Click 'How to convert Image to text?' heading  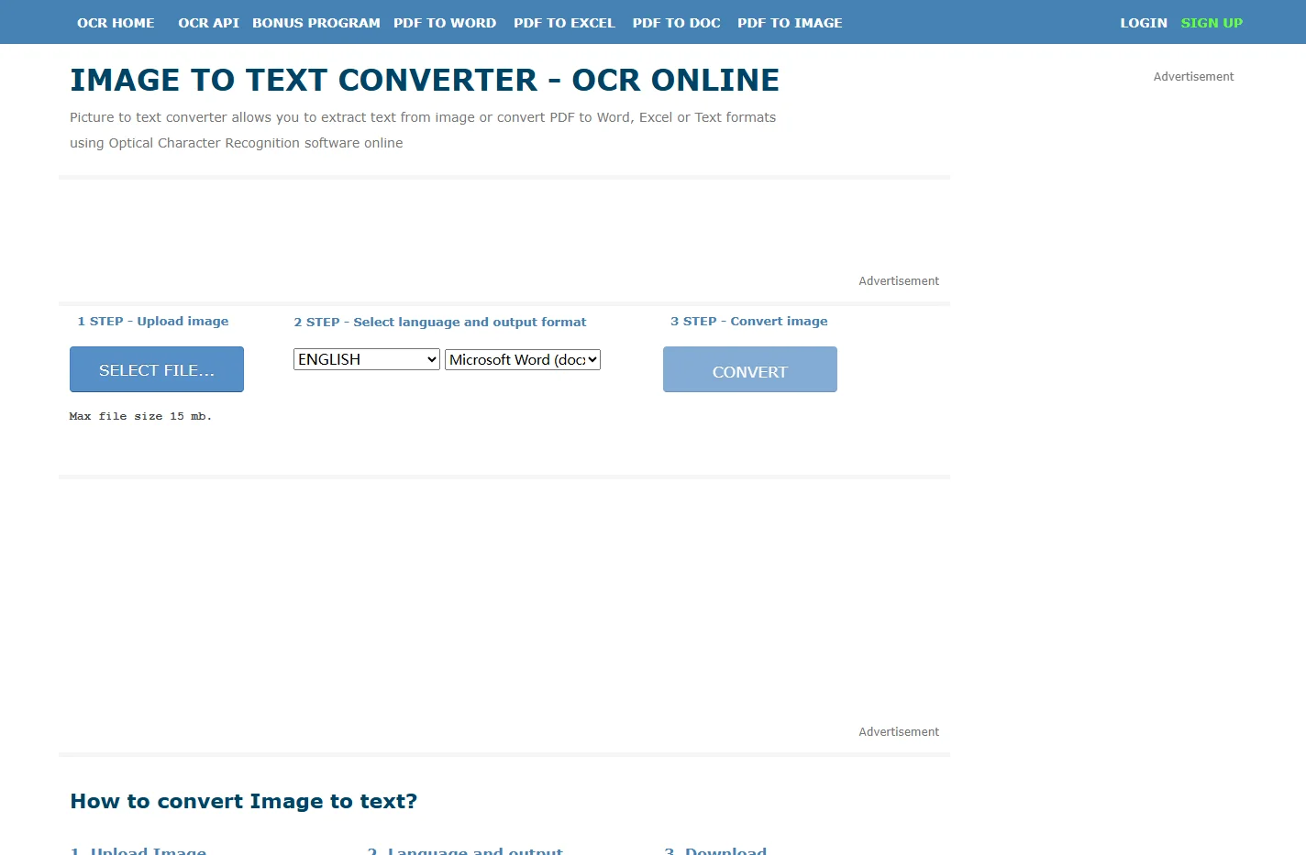244,801
